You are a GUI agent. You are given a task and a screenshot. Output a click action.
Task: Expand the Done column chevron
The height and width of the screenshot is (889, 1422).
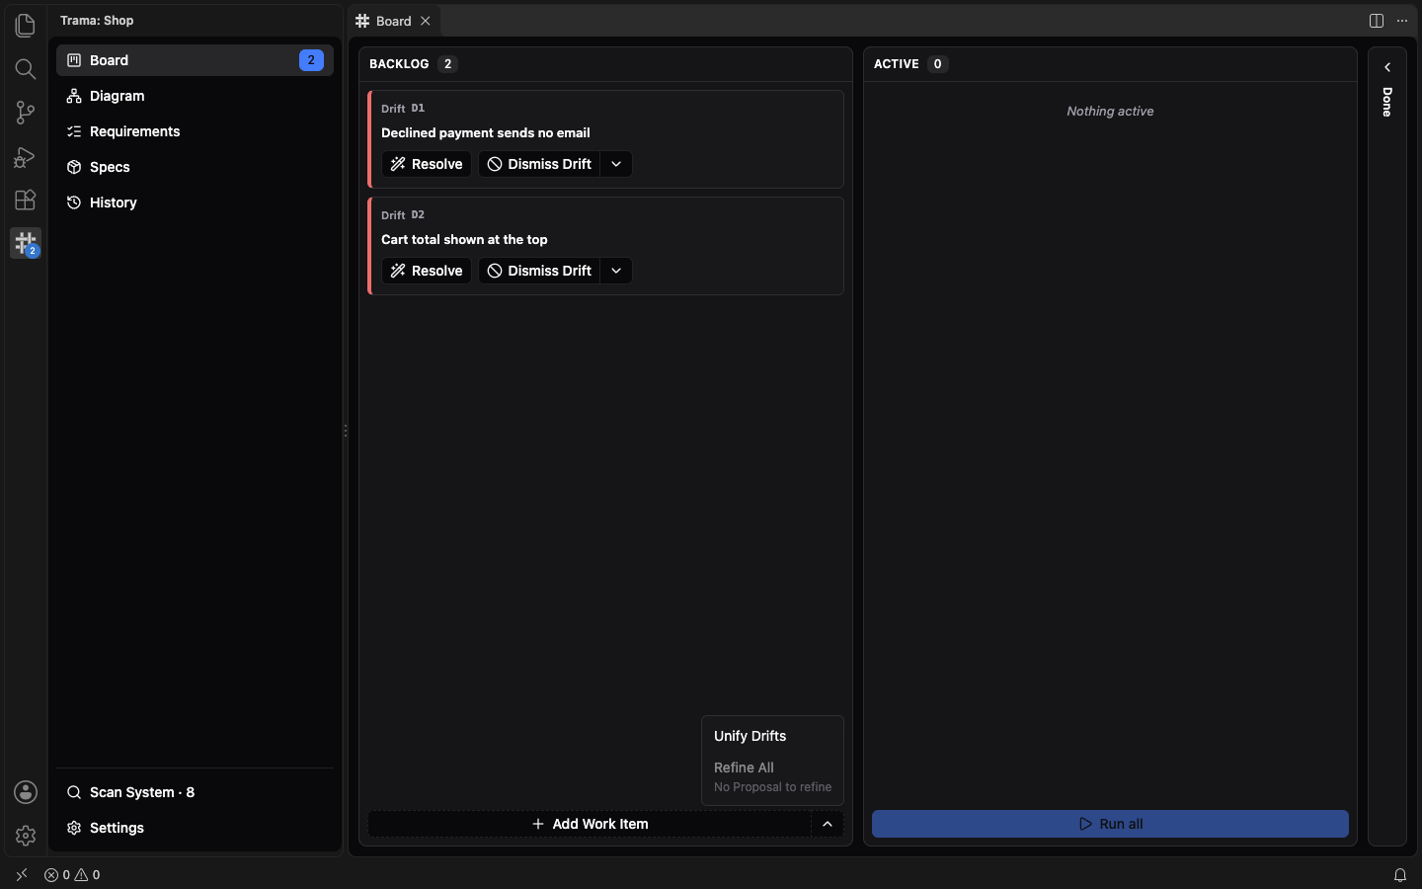point(1387,67)
